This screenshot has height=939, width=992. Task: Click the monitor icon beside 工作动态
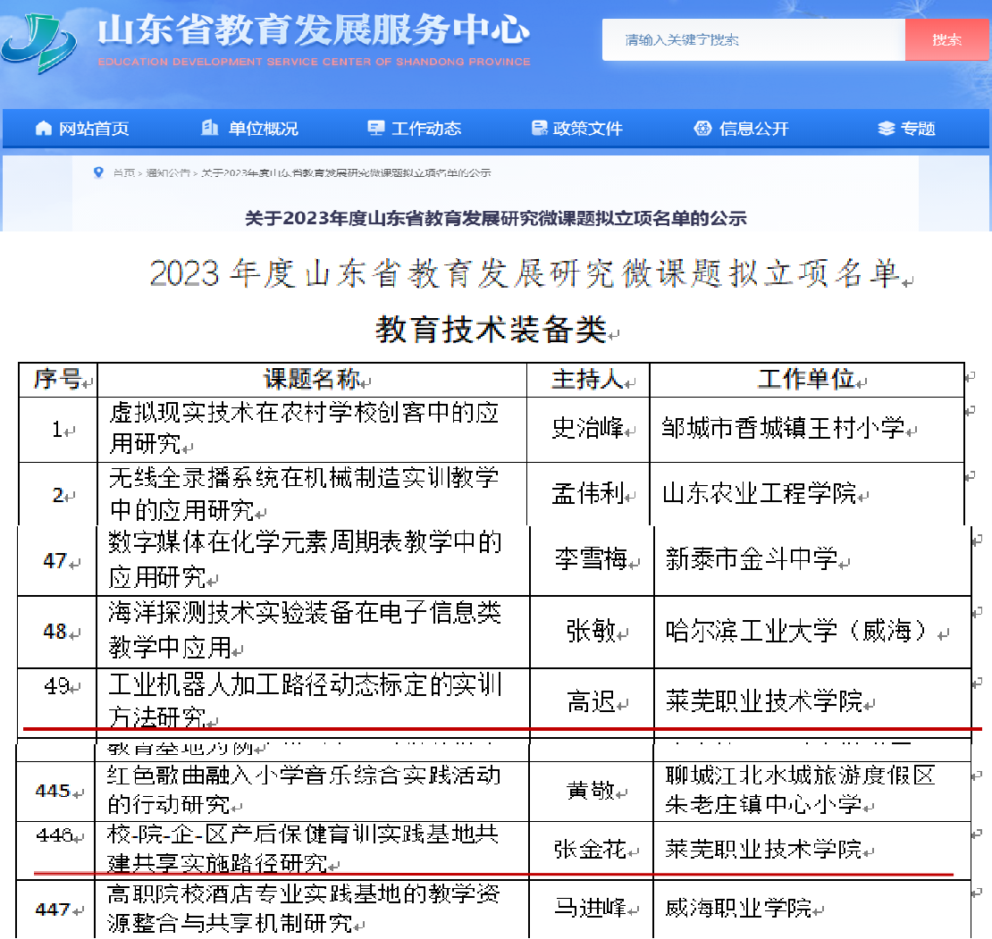[x=376, y=129]
